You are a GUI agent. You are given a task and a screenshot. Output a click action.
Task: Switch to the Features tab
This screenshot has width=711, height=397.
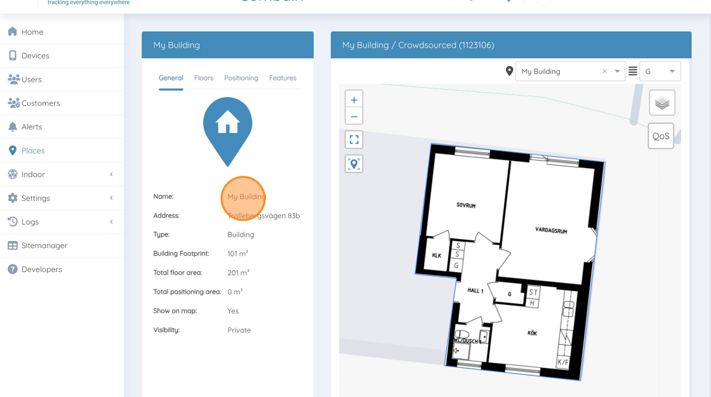282,78
